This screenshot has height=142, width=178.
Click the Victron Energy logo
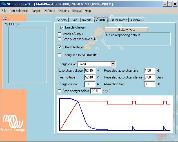pyautogui.click(x=13, y=123)
